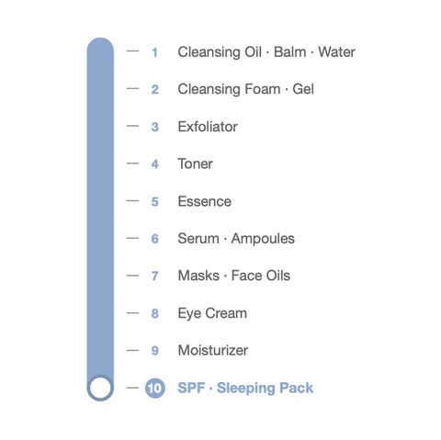The height and width of the screenshot is (440, 441).
Task: Open the Eye Cream step
Action: click(x=212, y=313)
